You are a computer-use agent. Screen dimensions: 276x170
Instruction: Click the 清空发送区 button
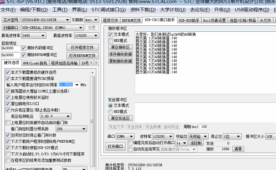click(x=121, y=118)
